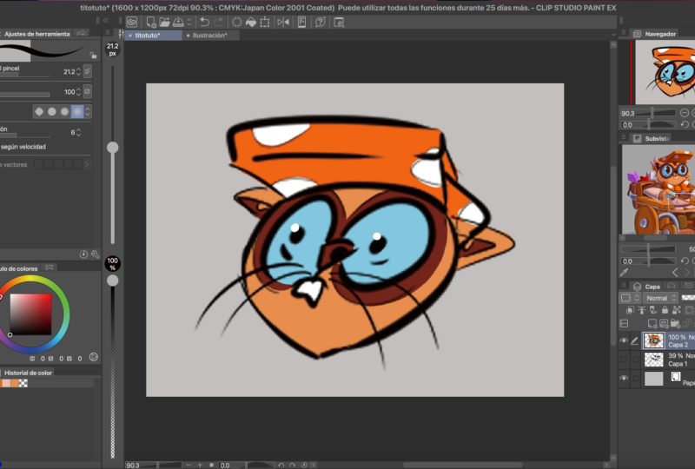695x469 pixels.
Task: Expand the anti-aliasing options arrows
Action: [x=88, y=112]
